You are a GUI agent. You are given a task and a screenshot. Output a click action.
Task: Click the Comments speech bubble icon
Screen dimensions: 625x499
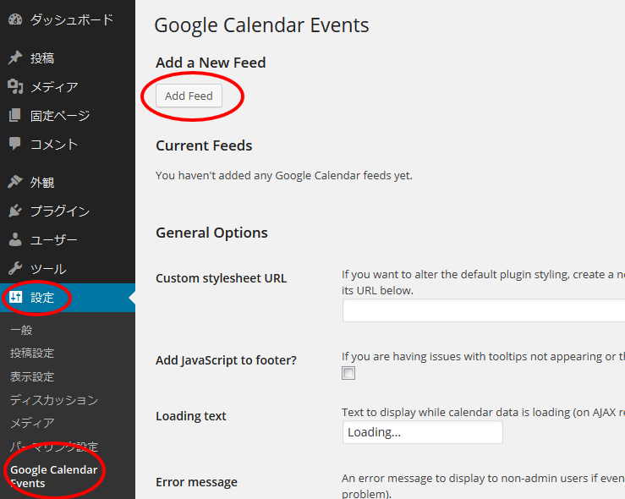(15, 145)
